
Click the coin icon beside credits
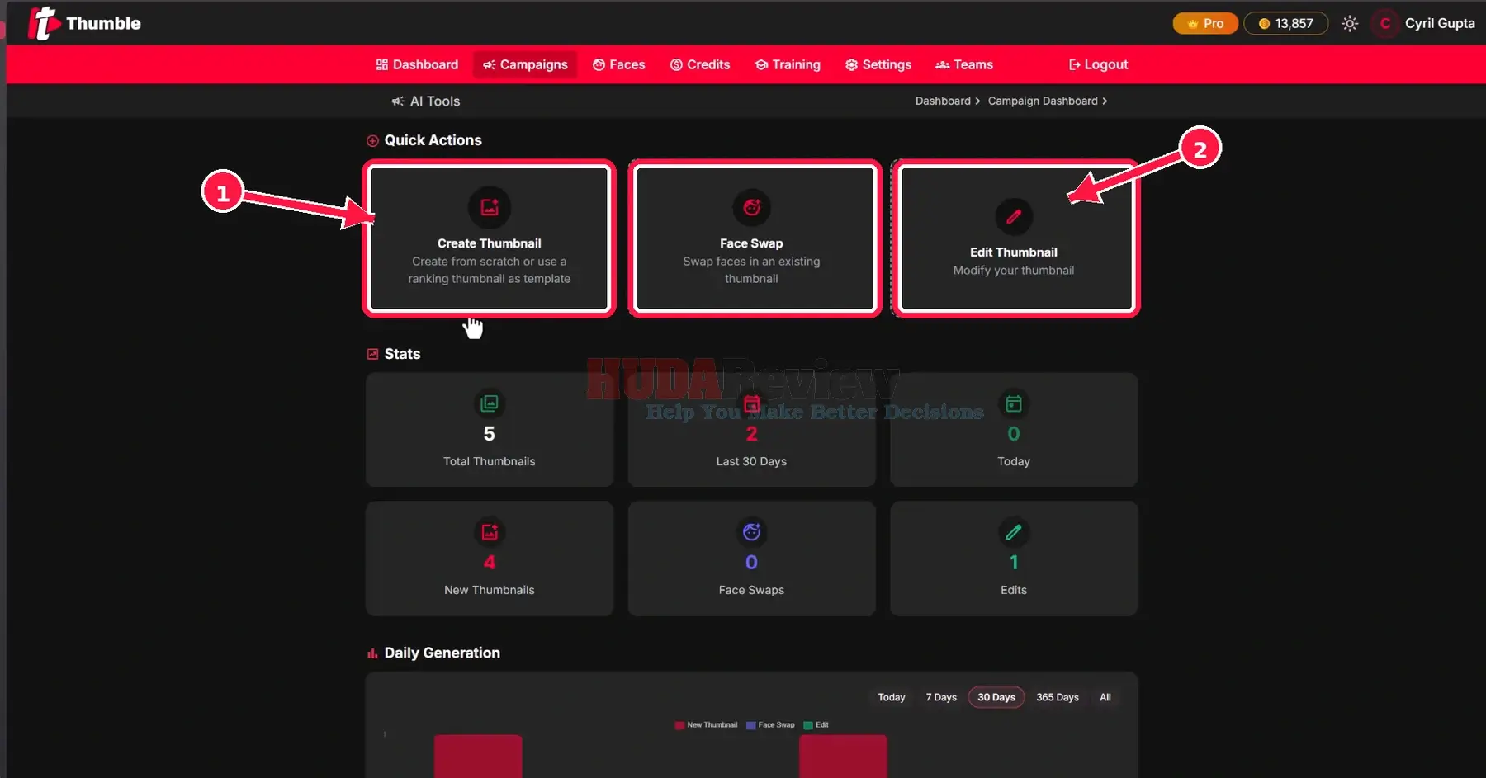coord(1263,23)
